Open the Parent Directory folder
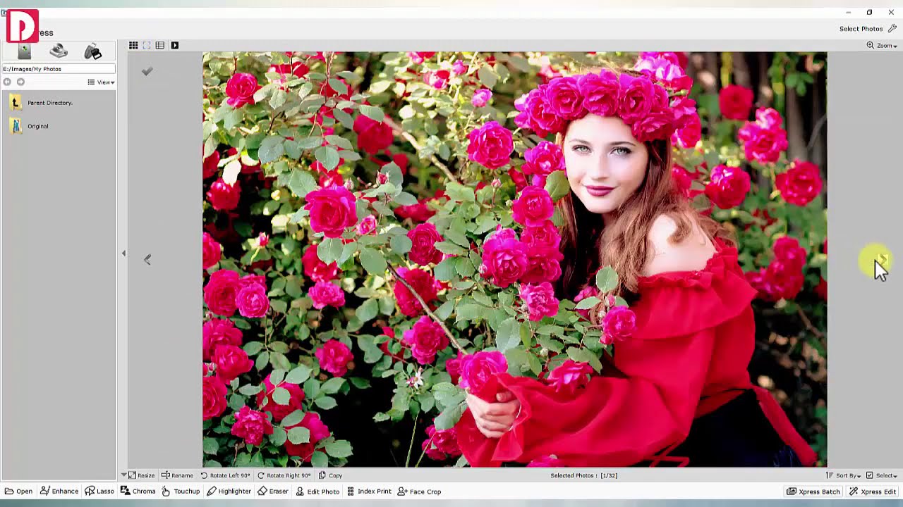This screenshot has height=507, width=903. tap(42, 103)
